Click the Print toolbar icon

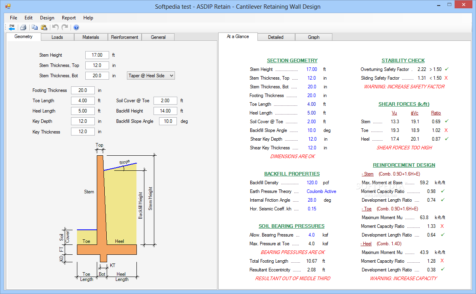pos(23,27)
